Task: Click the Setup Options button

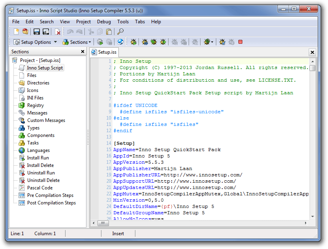Action: coord(32,42)
